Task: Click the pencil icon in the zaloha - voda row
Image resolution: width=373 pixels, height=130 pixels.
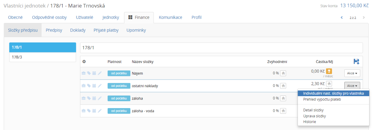Action: click(99, 110)
